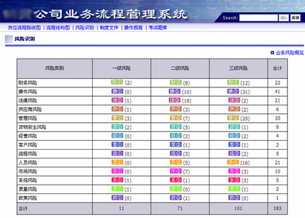Click the level-two operational risk badge (10)
Image resolution: width=305 pixels, height=218 pixels.
[175, 91]
